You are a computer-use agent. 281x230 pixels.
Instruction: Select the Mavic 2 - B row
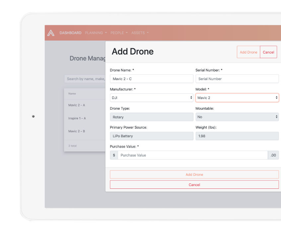click(85, 131)
